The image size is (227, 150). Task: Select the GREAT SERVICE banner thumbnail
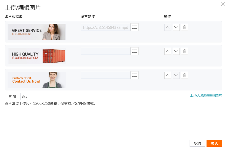tap(36, 32)
